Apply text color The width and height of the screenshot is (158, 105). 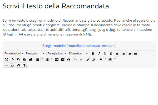(101, 59)
